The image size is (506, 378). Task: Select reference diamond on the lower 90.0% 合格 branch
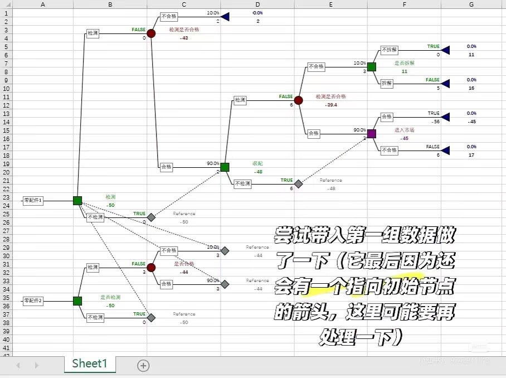click(x=225, y=284)
